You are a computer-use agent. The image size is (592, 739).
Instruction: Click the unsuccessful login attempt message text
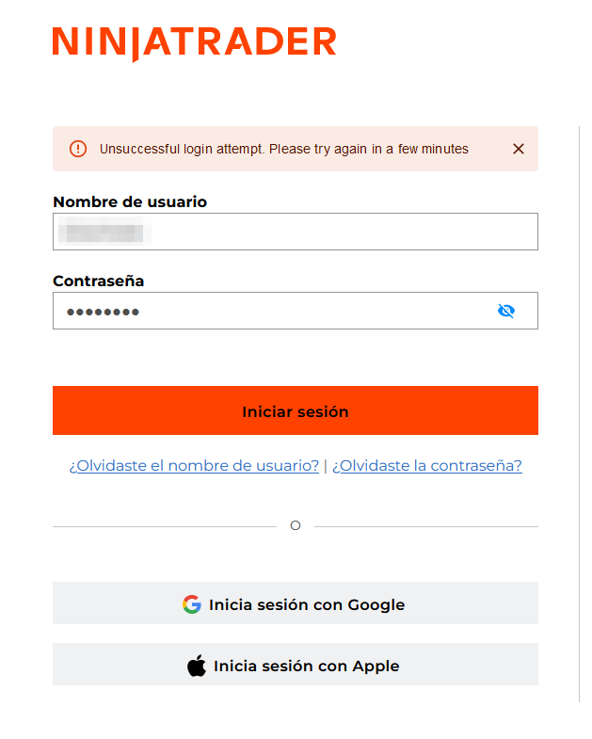point(283,149)
